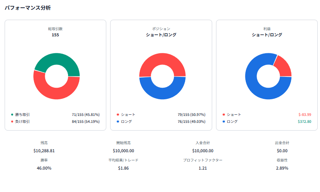Click the red 負け取引 legend dot
The width and height of the screenshot is (320, 192).
12,122
